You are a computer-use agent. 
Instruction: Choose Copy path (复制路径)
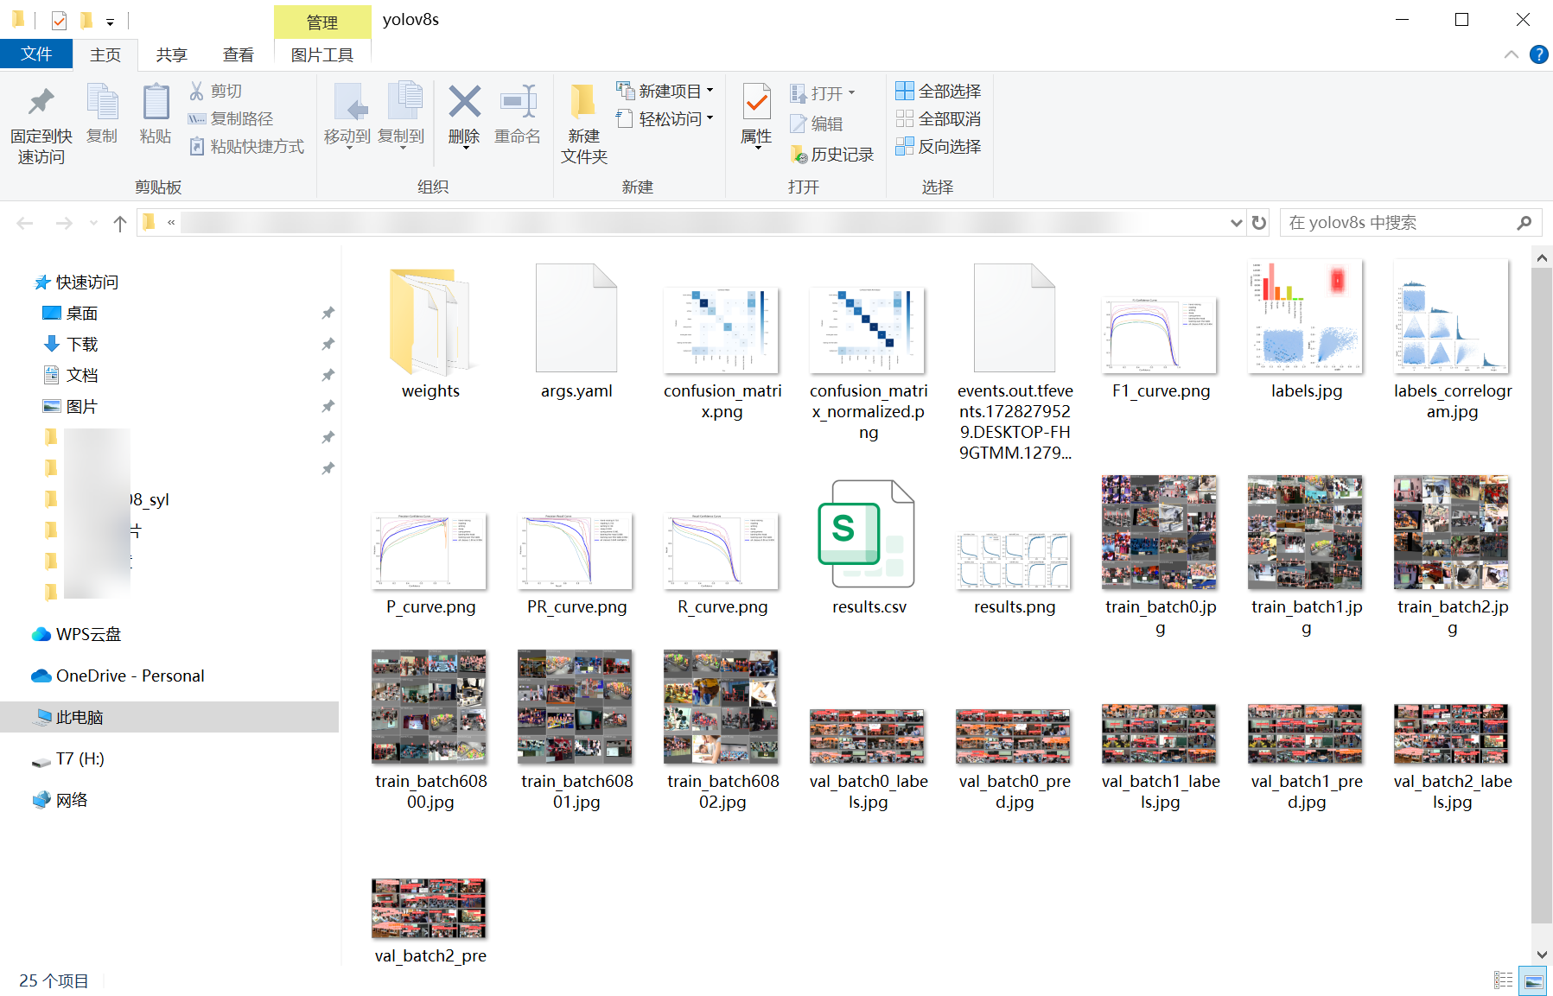[x=232, y=118]
